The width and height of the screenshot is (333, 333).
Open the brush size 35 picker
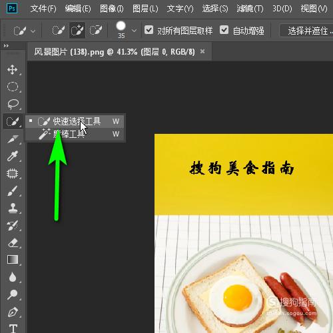121,30
